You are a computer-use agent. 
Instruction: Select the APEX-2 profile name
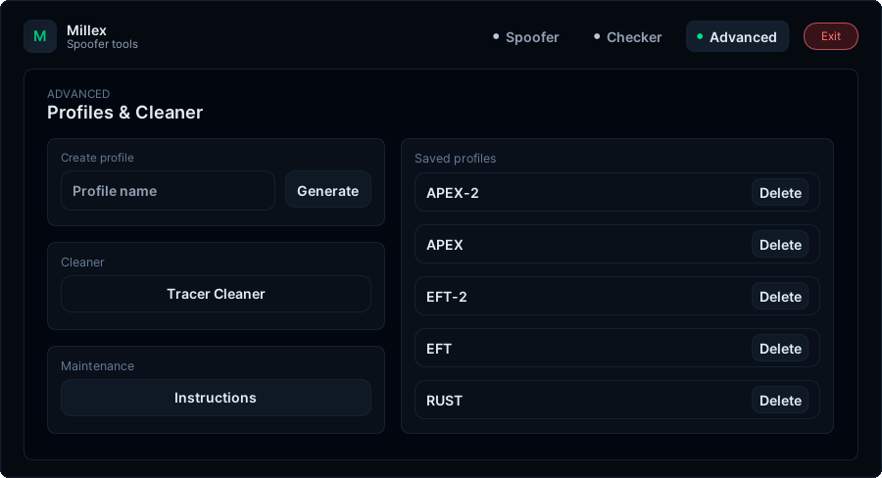(453, 193)
